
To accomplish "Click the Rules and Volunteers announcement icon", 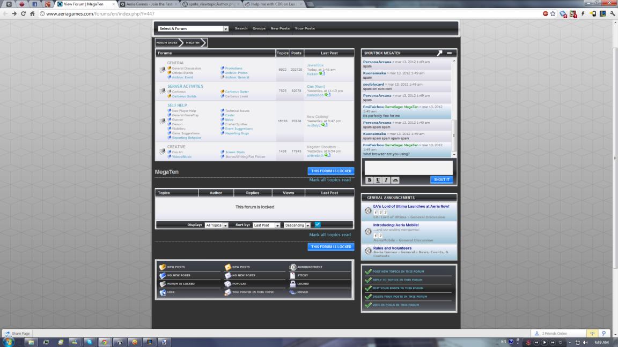I will [367, 251].
